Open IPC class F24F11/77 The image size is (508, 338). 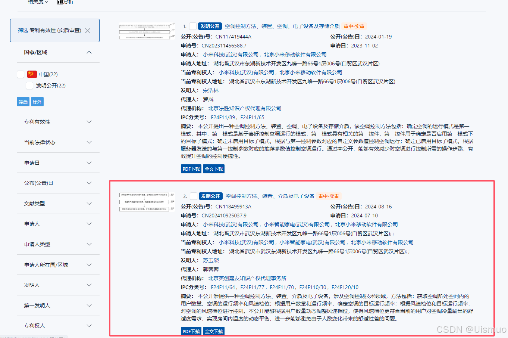point(253,287)
